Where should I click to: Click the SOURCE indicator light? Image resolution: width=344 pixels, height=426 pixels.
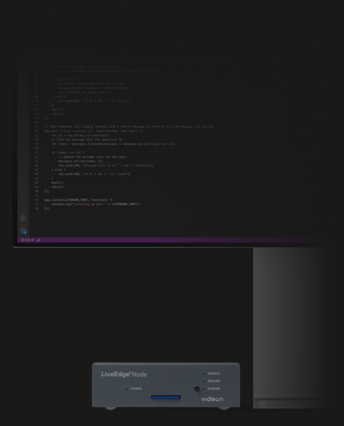[204, 373]
